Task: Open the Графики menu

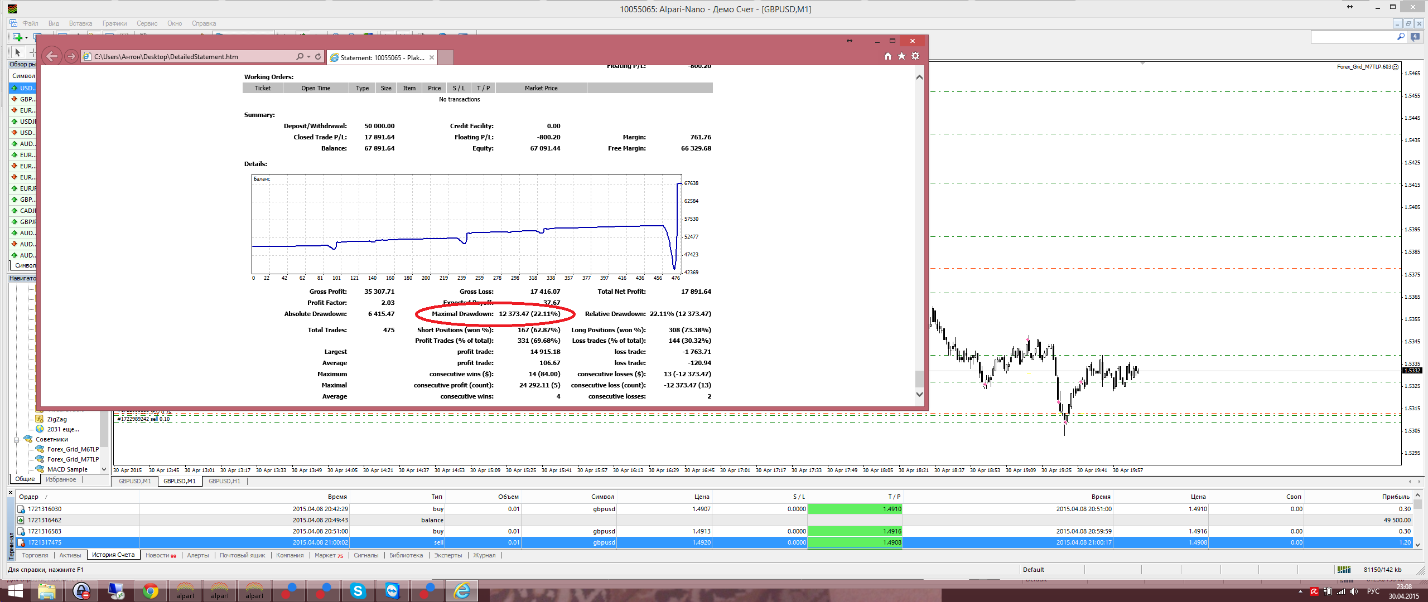Action: point(114,23)
